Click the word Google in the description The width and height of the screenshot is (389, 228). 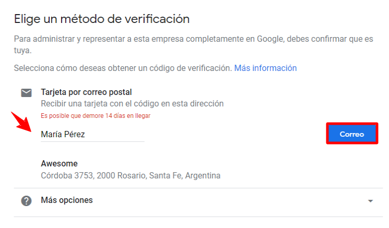pos(270,39)
